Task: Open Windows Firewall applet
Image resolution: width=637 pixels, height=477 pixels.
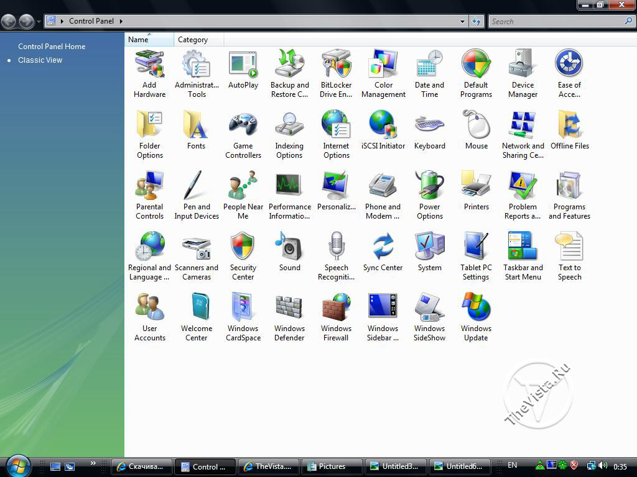Action: click(336, 317)
